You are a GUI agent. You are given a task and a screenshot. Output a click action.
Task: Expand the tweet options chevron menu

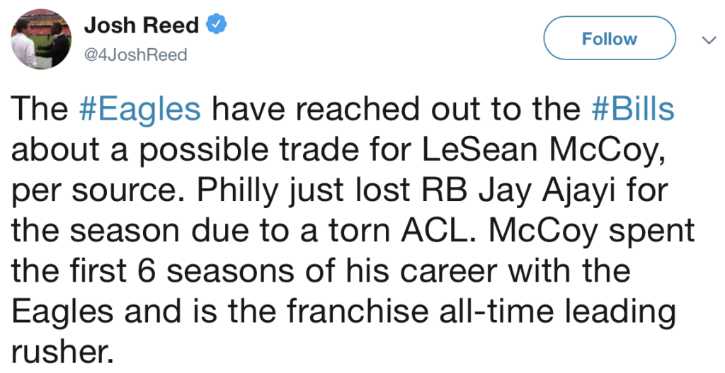705,40
